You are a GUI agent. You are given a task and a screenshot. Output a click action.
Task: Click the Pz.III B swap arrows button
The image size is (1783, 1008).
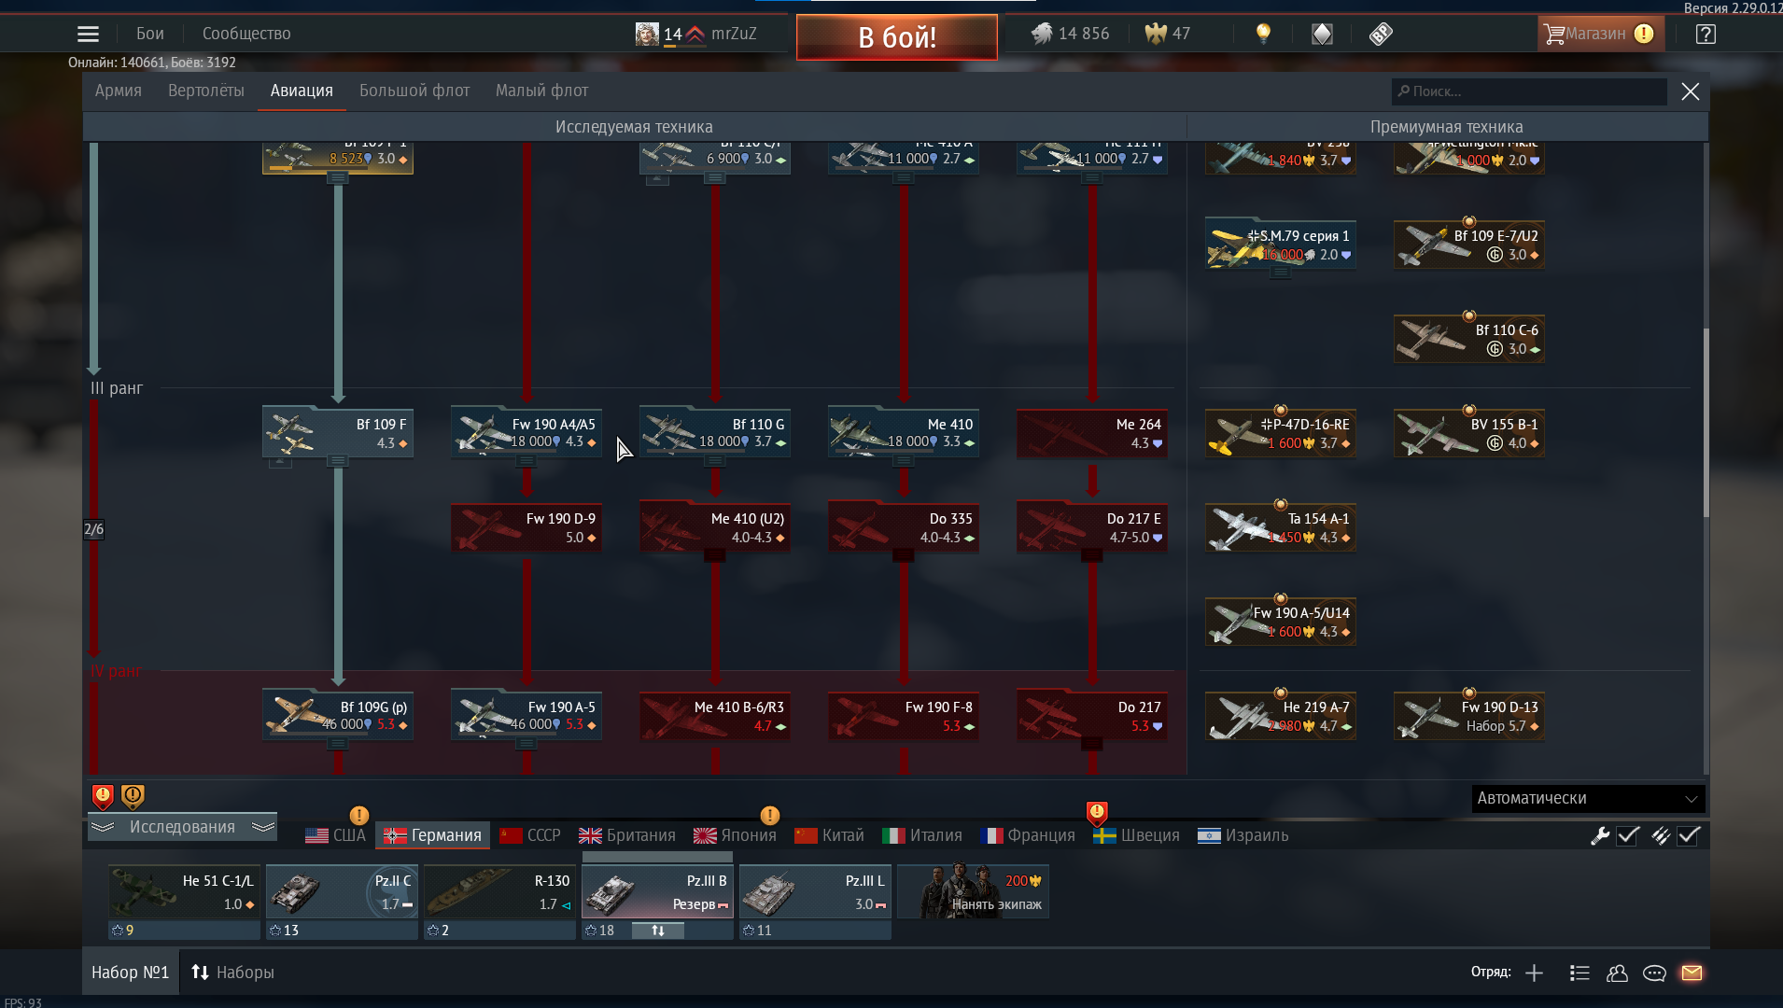point(658,931)
